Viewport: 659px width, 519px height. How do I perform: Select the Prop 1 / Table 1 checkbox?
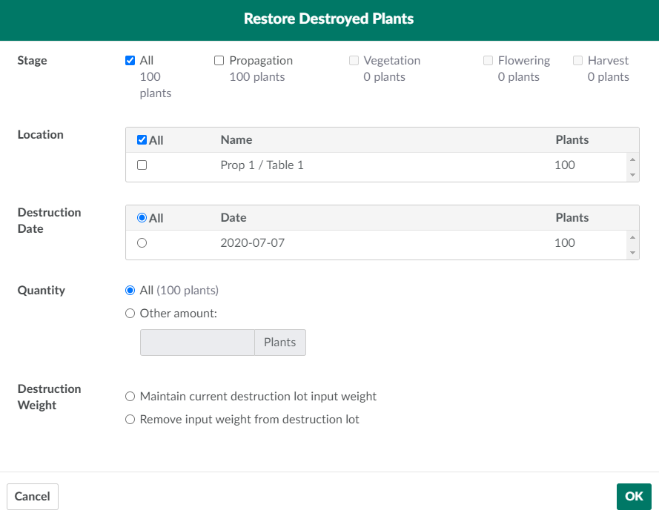tap(142, 165)
